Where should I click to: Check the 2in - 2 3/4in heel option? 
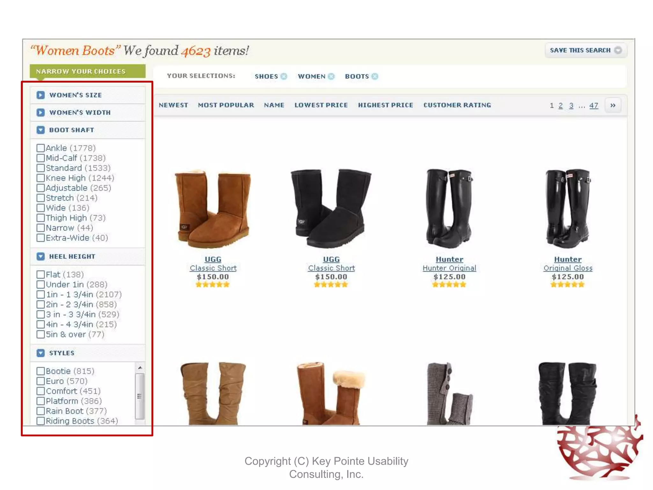point(40,304)
